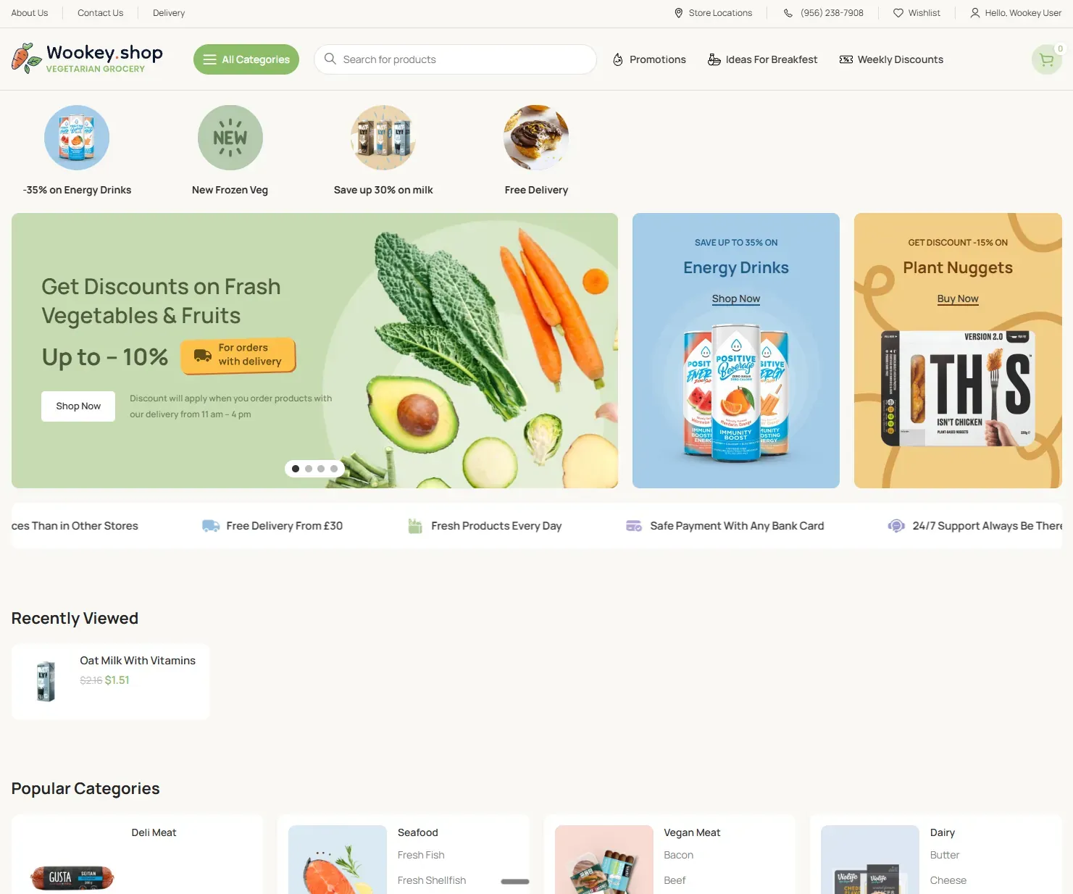
Task: Expand the All Categories menu
Action: click(x=246, y=59)
